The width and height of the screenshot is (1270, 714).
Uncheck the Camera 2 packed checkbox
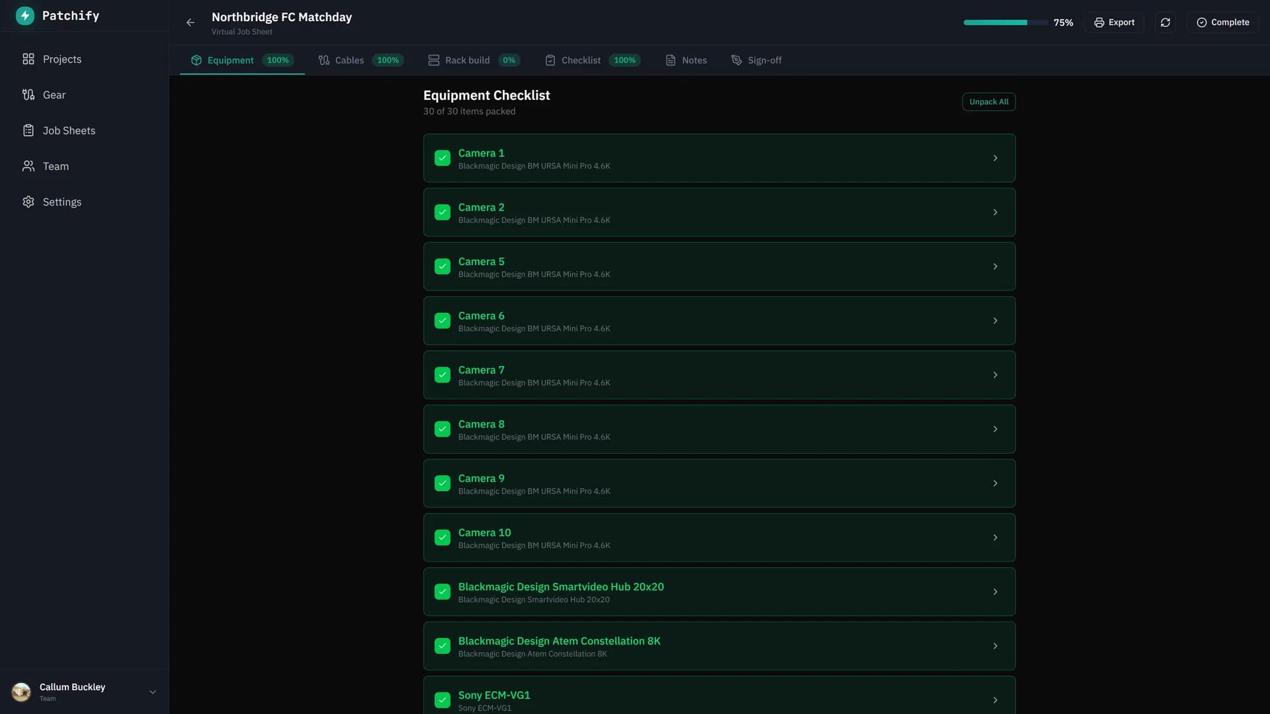(443, 212)
